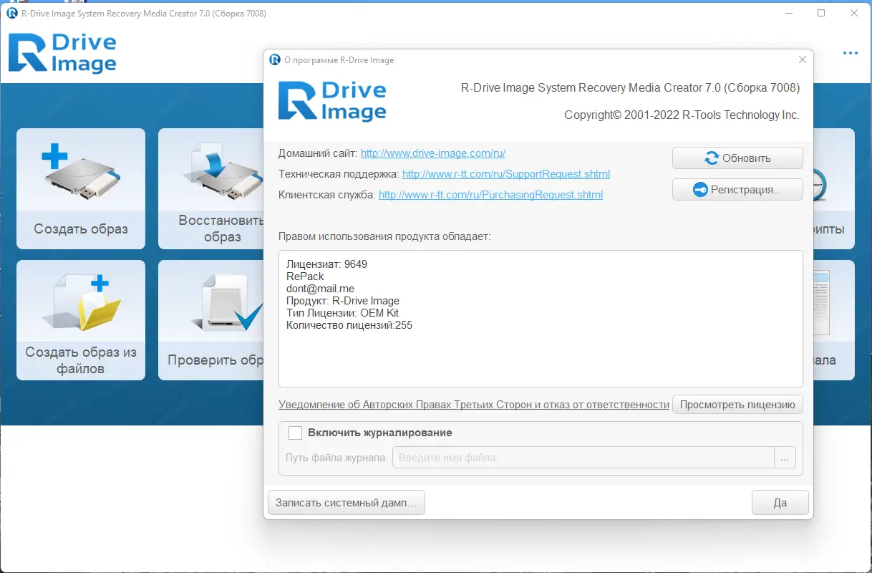
Task: Minimize the main R-Drive Image window
Action: coord(788,13)
